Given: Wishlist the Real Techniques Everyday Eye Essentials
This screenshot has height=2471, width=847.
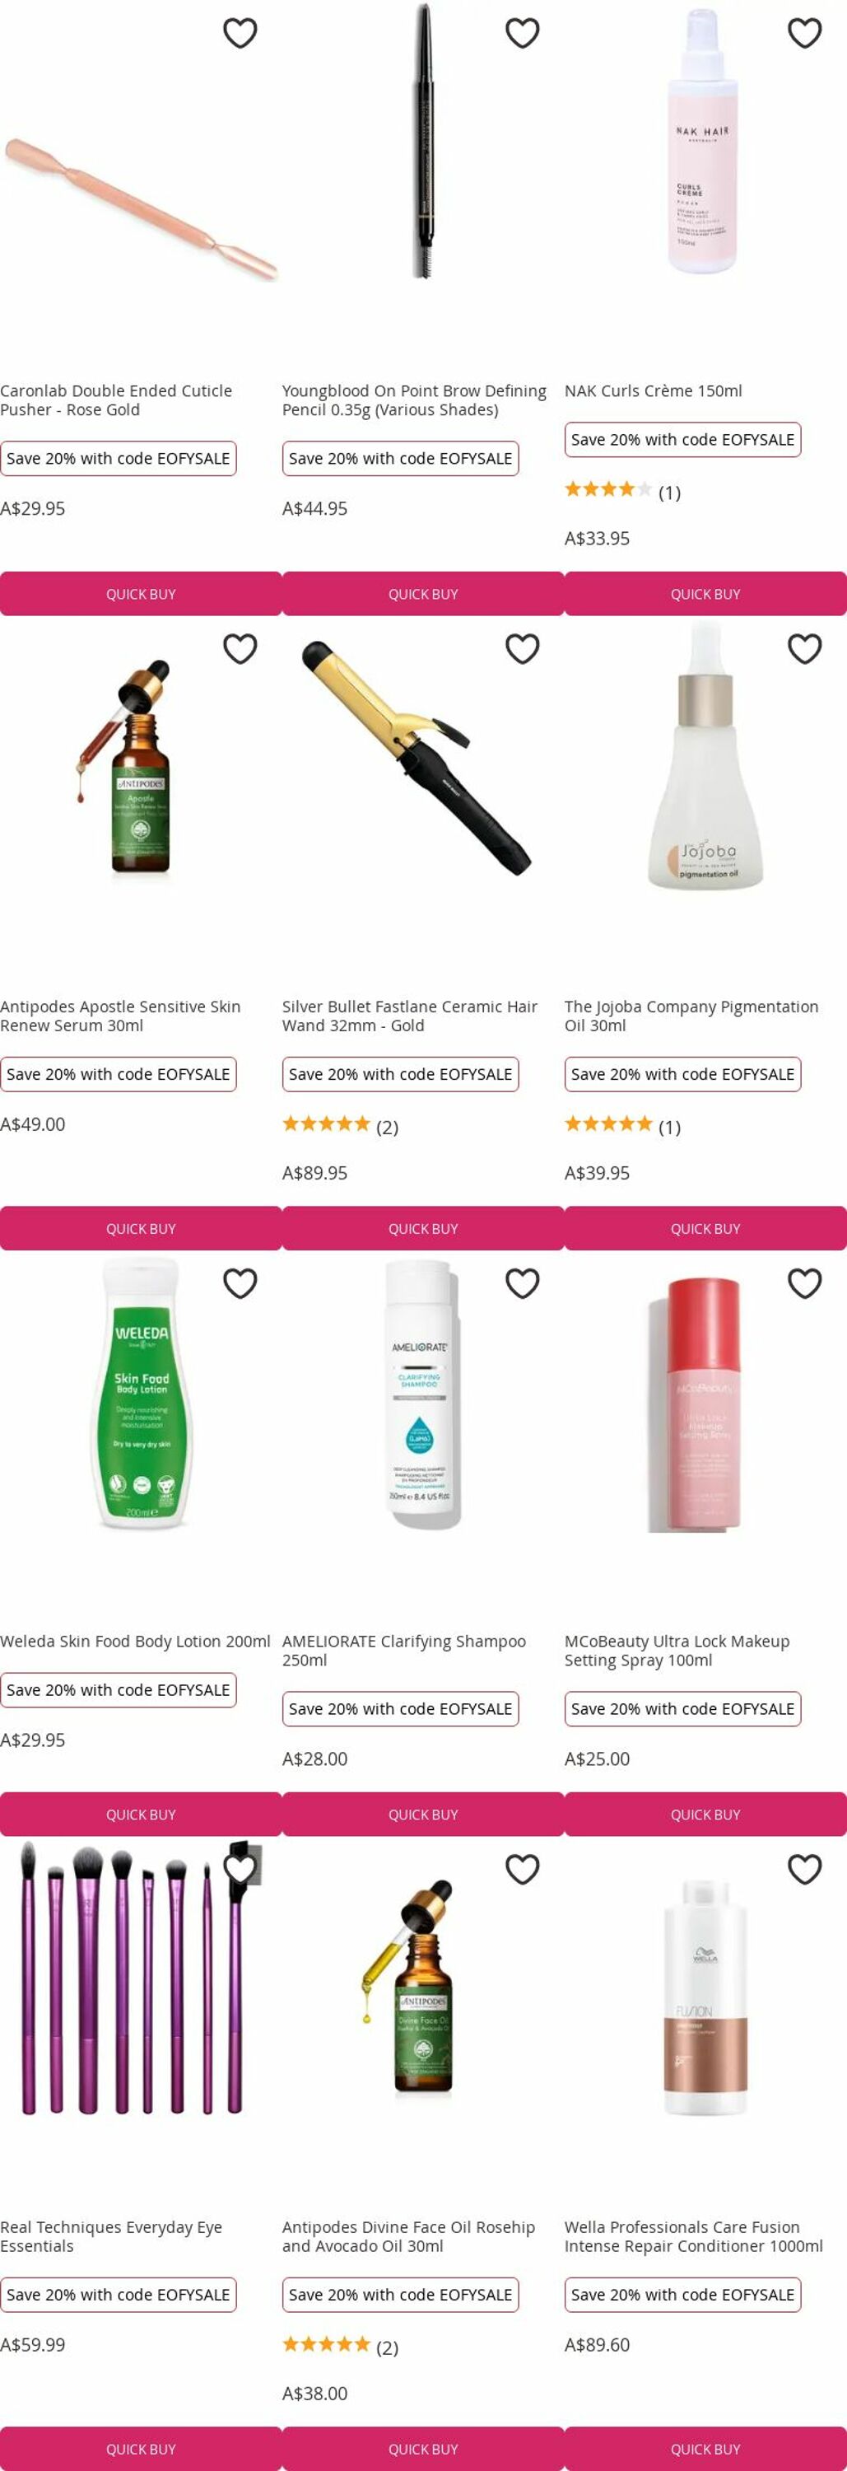Looking at the screenshot, I should click(x=240, y=1870).
